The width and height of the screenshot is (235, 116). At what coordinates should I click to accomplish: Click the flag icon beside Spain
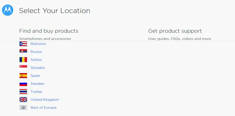23,76
